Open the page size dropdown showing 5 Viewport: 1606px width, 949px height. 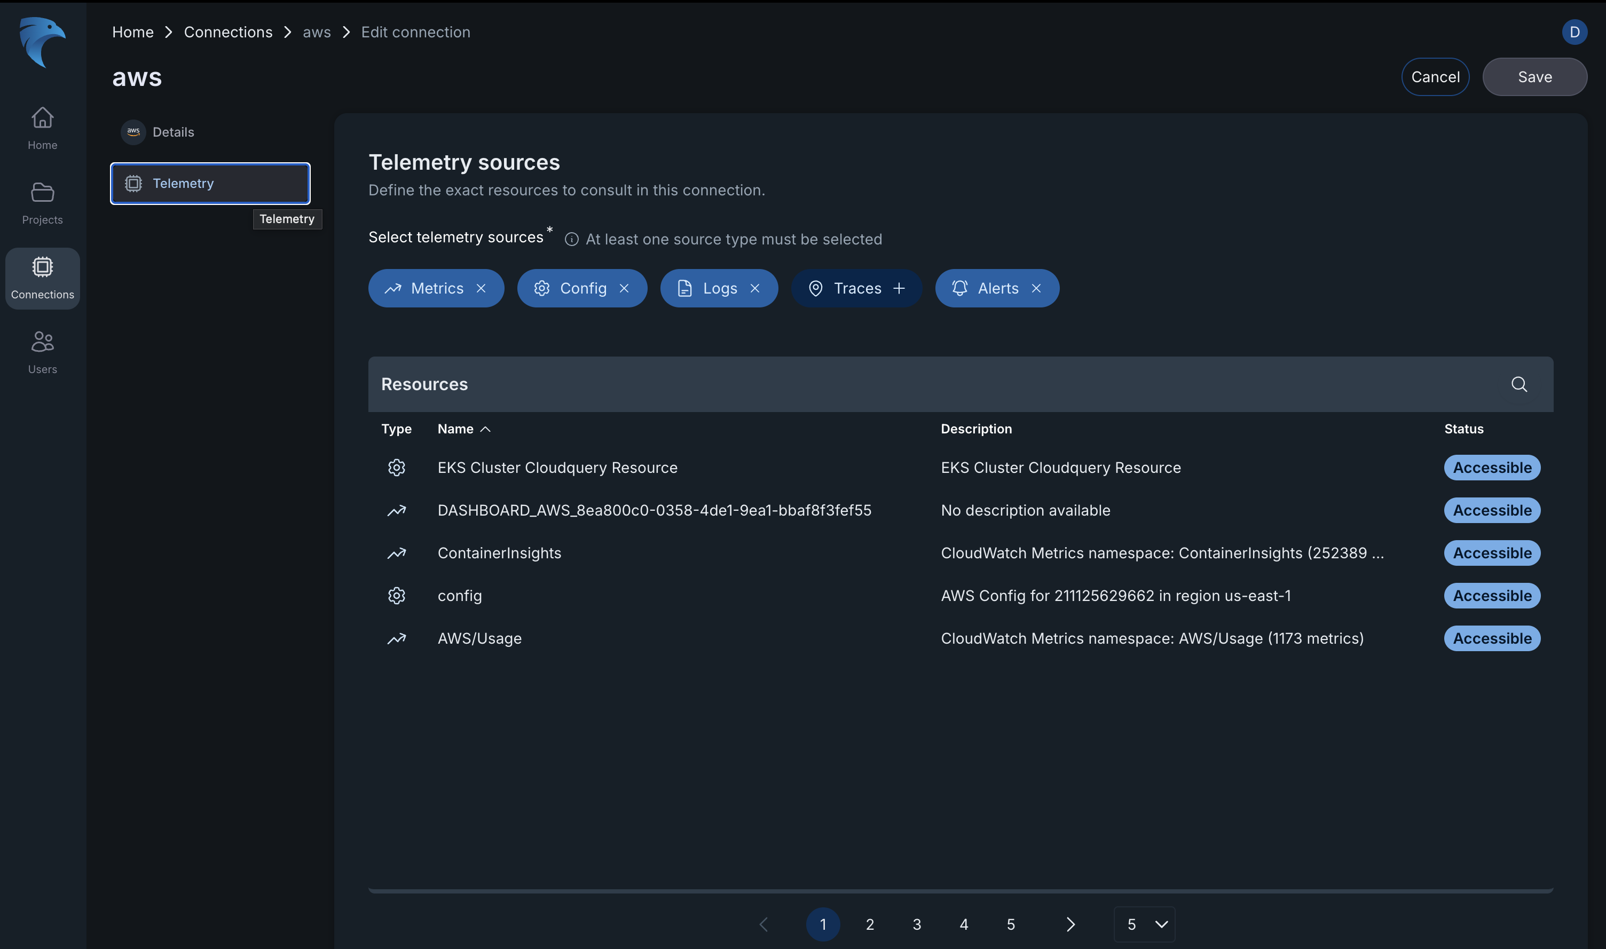click(1144, 924)
